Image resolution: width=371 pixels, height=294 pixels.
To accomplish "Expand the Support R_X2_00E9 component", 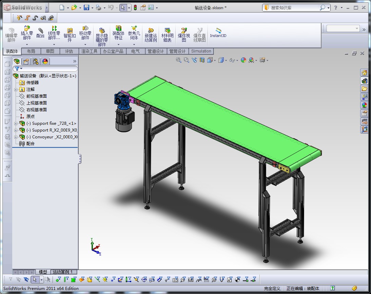I will pos(16,130).
